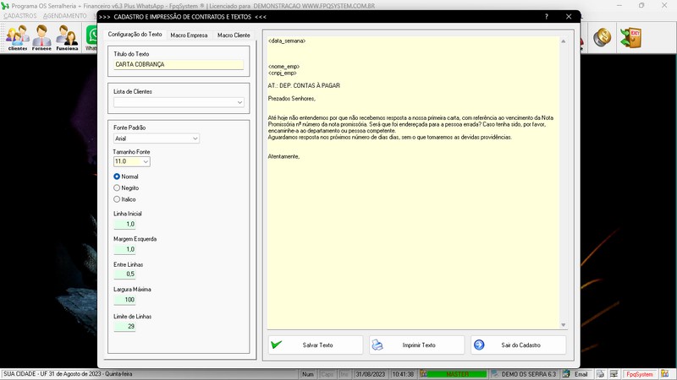Screen dimensions: 677x380
Task: Click the green checkmark on Salvar Texto
Action: 277,345
